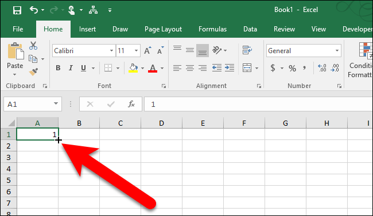
Task: Open the Formulas ribbon tab
Action: pos(213,29)
